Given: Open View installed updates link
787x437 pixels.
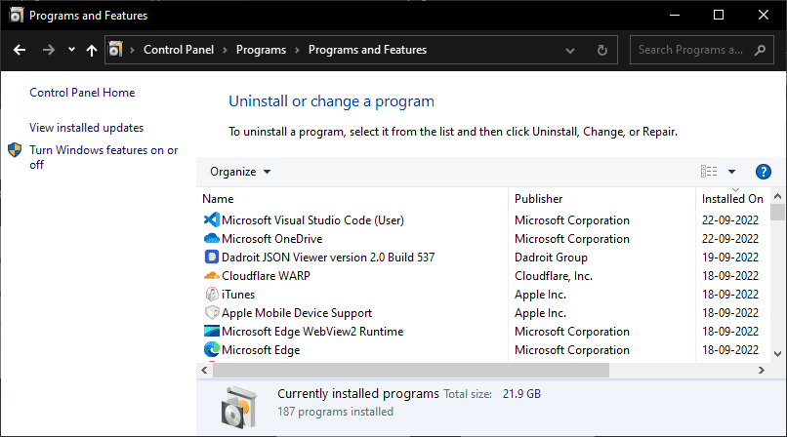Looking at the screenshot, I should pos(86,128).
